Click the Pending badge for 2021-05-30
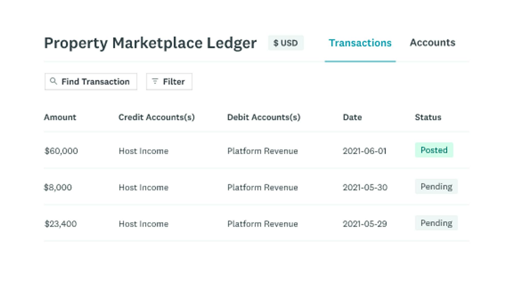 coord(436,187)
